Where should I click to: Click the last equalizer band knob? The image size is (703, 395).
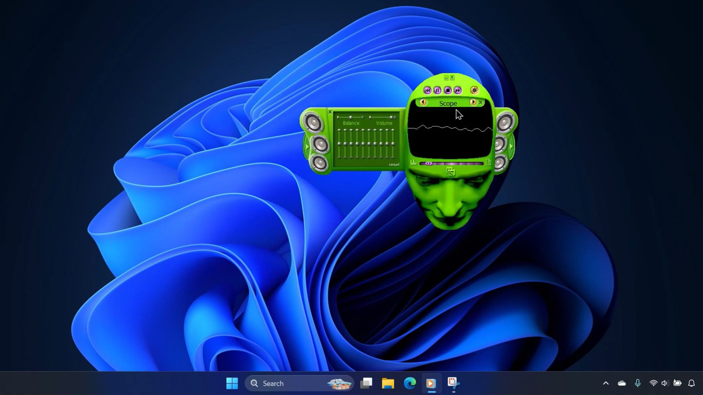[393, 144]
